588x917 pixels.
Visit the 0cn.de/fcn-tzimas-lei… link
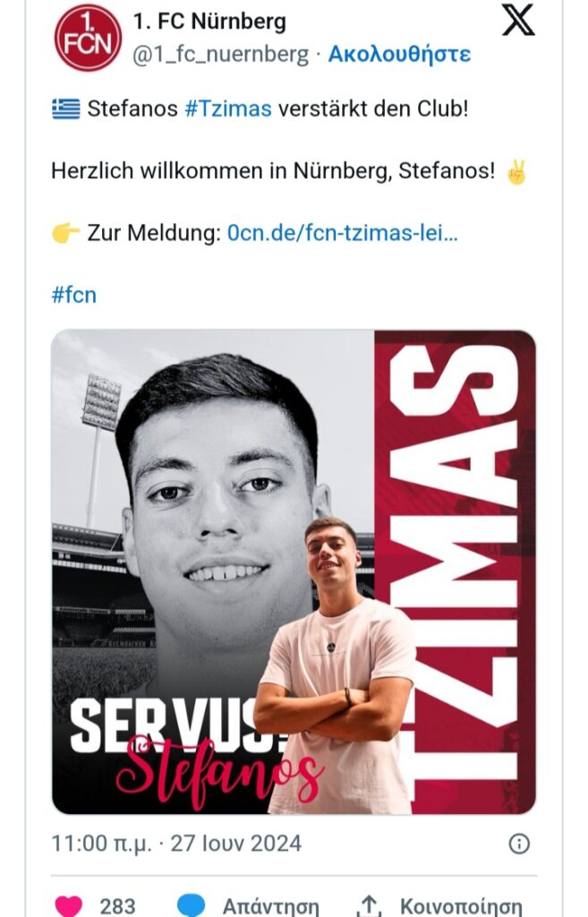point(343,234)
